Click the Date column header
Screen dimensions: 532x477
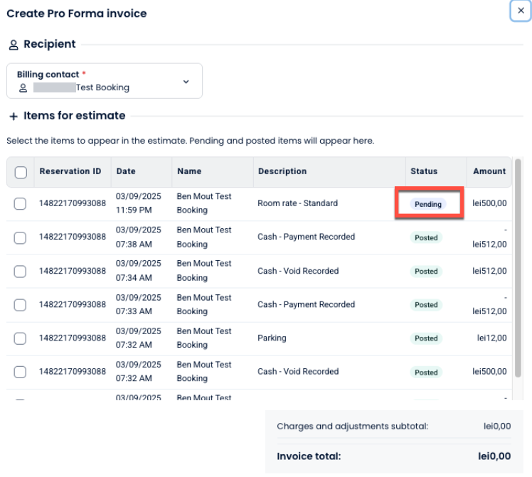[x=126, y=171]
